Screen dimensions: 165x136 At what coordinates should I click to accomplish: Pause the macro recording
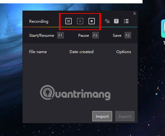(x=69, y=21)
